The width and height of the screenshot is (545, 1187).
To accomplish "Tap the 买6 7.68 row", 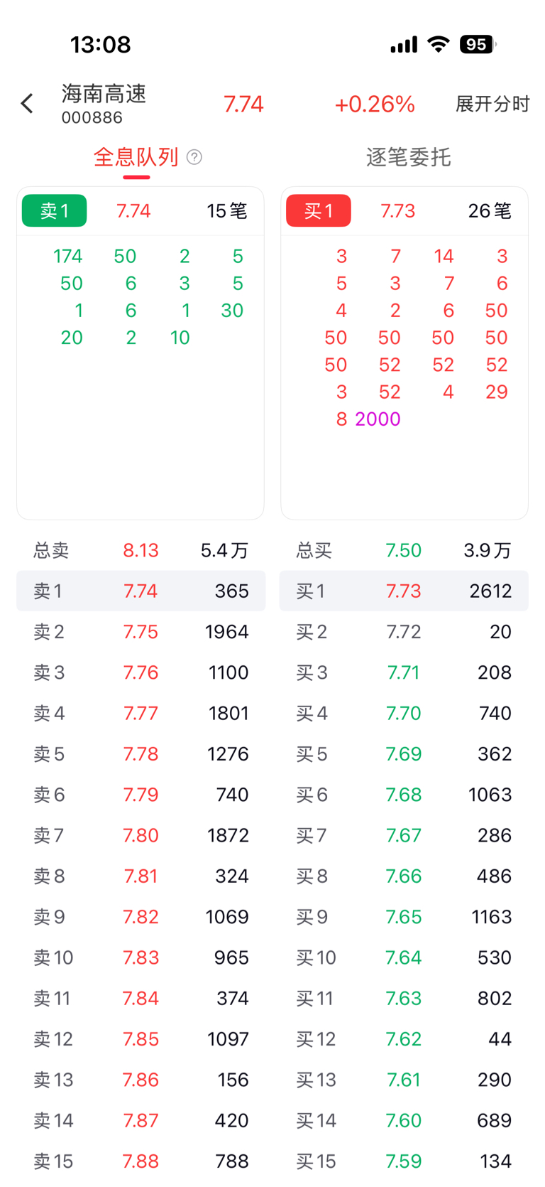I will (403, 795).
